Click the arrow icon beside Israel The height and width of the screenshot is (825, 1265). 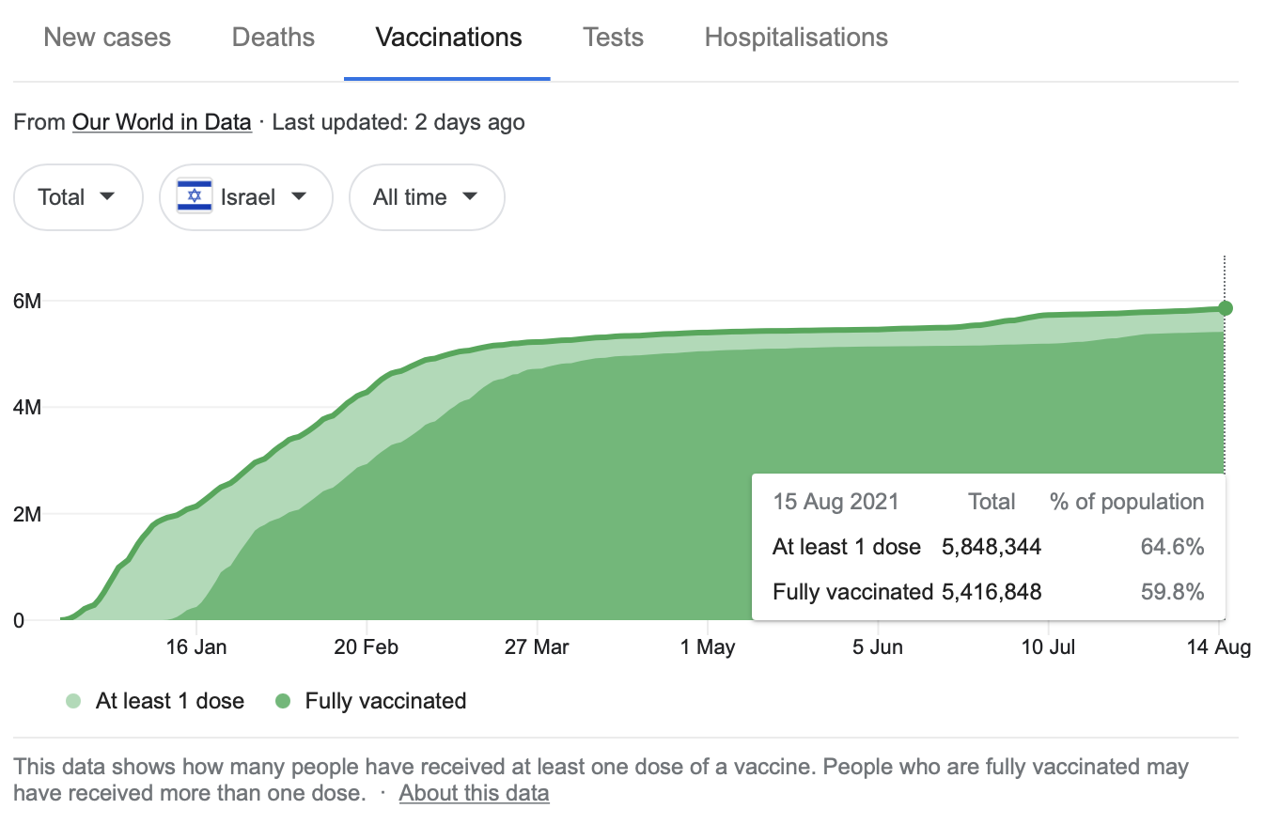click(x=299, y=196)
